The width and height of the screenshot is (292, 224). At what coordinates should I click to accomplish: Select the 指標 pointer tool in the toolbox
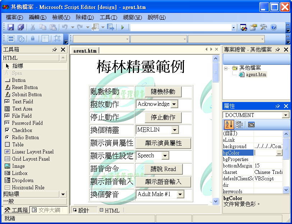tap(34, 66)
